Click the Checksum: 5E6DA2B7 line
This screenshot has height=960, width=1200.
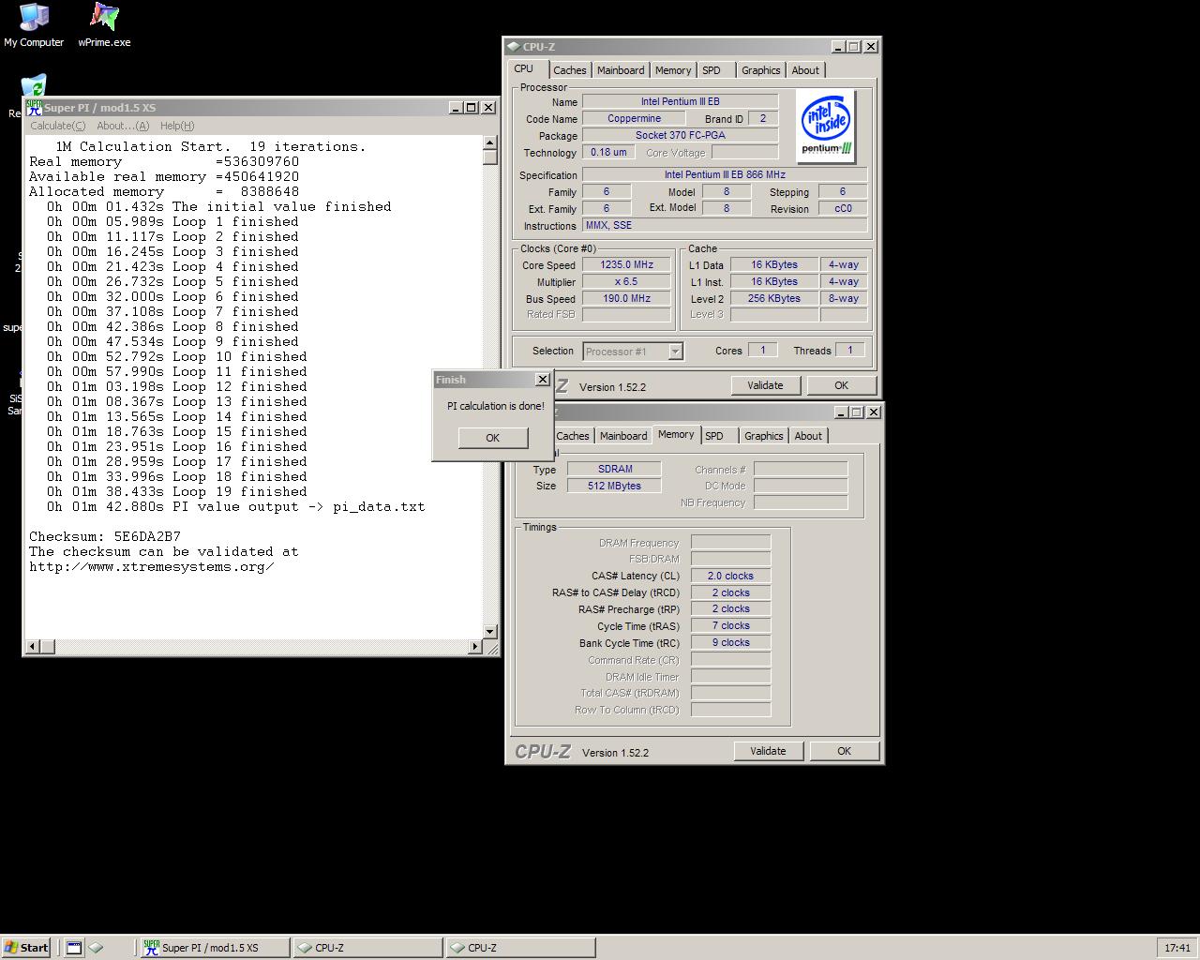click(x=105, y=537)
